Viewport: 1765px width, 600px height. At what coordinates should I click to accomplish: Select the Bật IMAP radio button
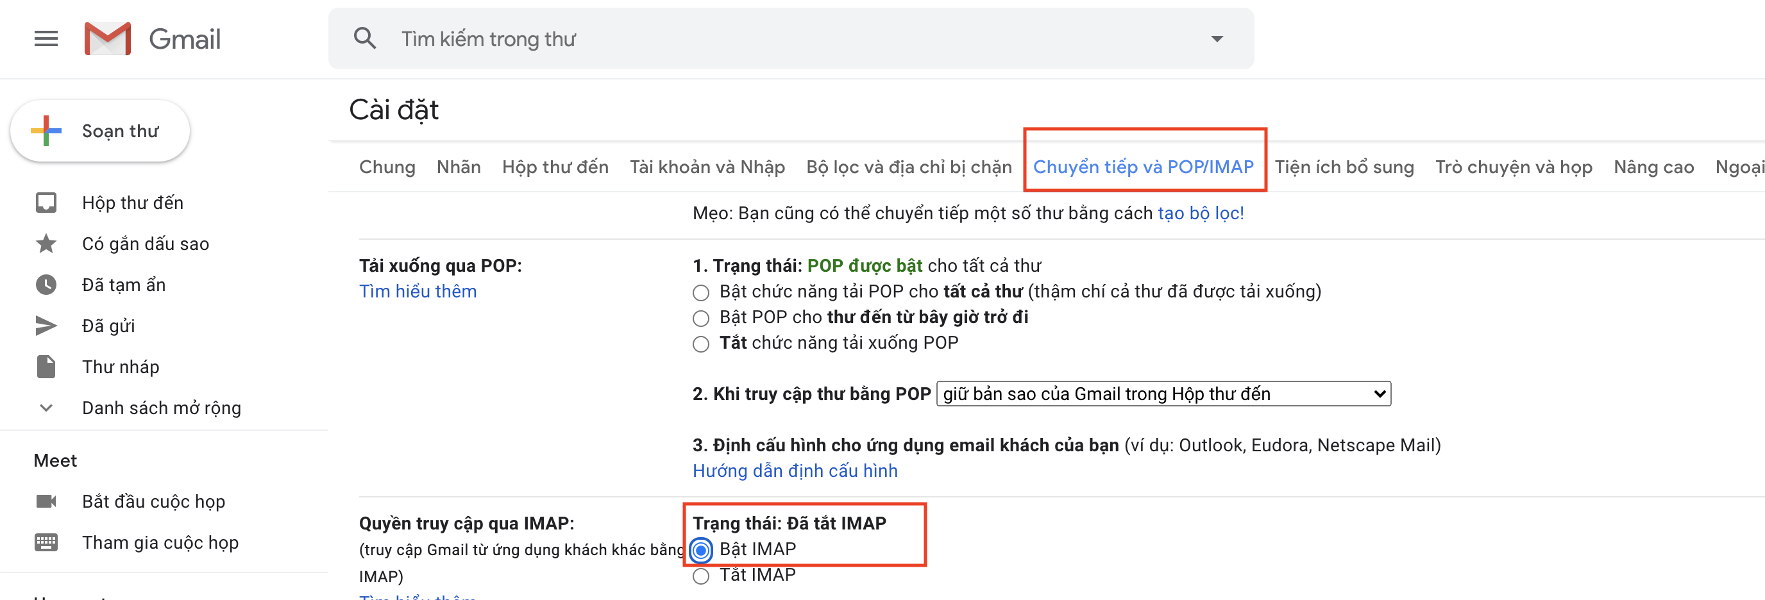pos(701,550)
